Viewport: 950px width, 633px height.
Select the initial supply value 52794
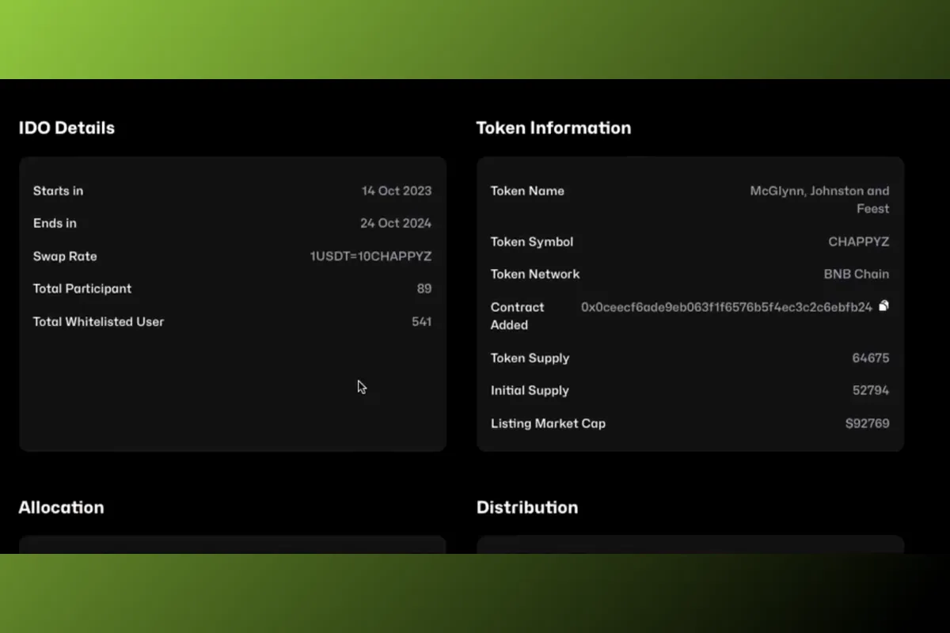pyautogui.click(x=871, y=390)
